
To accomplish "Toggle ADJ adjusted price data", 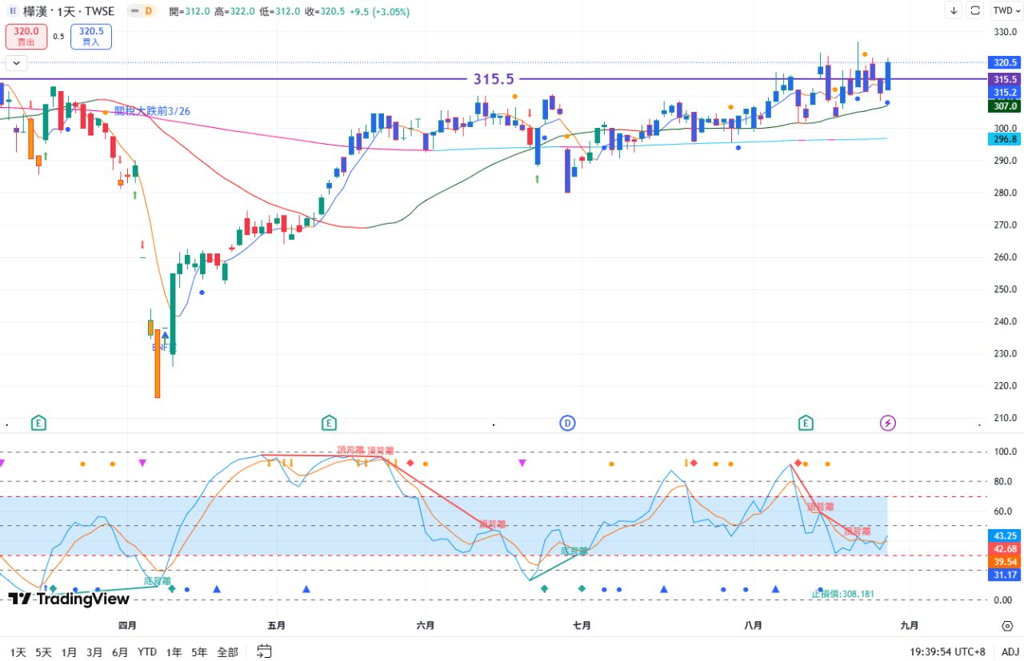I will 1010,652.
